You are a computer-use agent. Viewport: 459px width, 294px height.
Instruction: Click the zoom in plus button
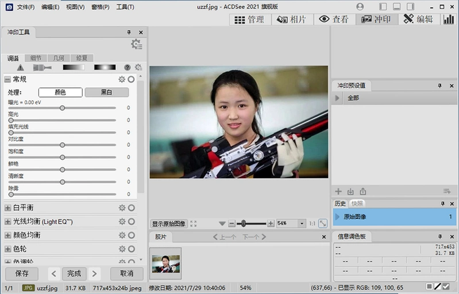(271, 224)
